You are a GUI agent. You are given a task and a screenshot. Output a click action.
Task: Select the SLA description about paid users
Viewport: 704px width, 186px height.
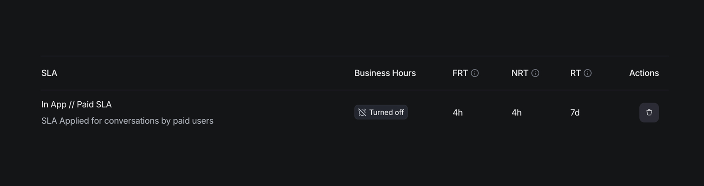click(127, 121)
